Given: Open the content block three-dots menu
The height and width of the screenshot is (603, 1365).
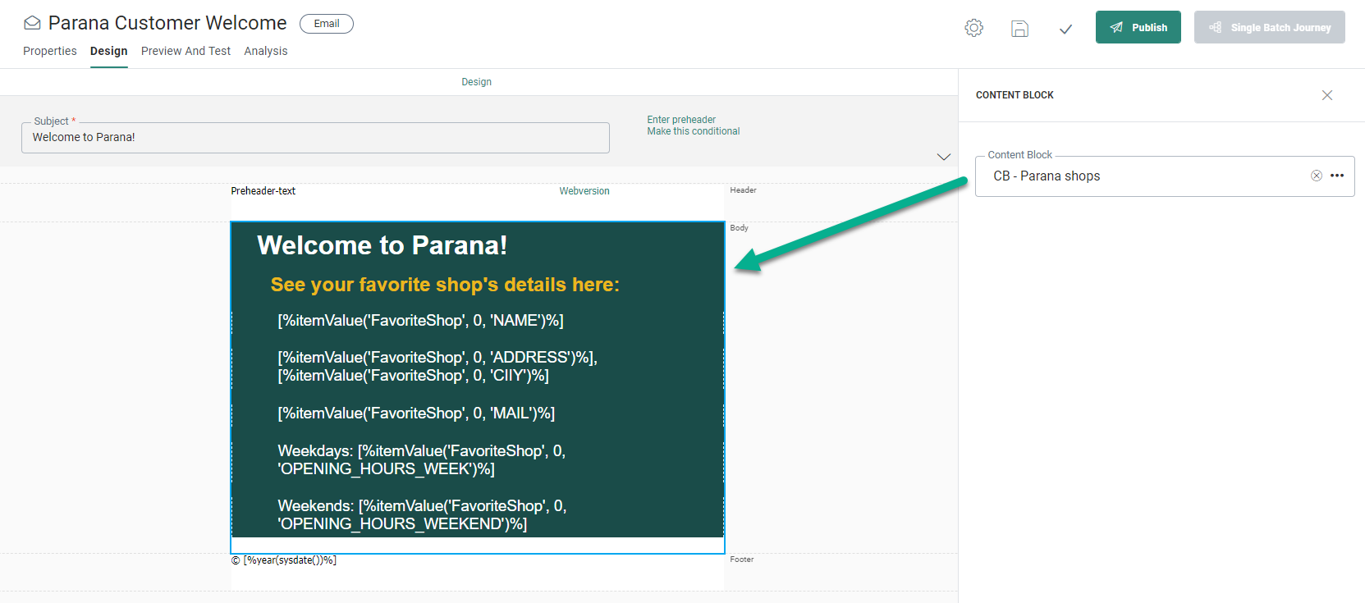Looking at the screenshot, I should (1337, 176).
